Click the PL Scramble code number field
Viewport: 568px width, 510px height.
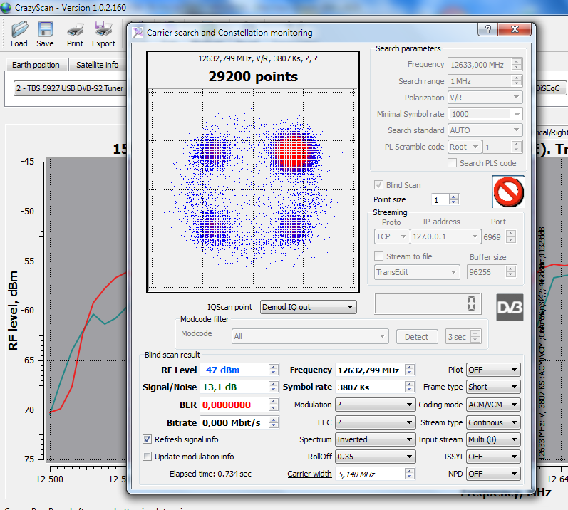click(x=503, y=147)
